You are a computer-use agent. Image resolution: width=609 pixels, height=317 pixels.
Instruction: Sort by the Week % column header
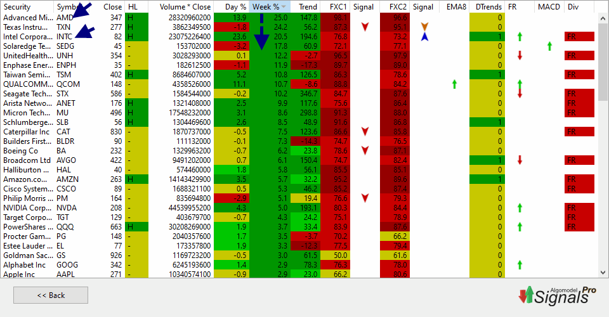click(x=269, y=6)
